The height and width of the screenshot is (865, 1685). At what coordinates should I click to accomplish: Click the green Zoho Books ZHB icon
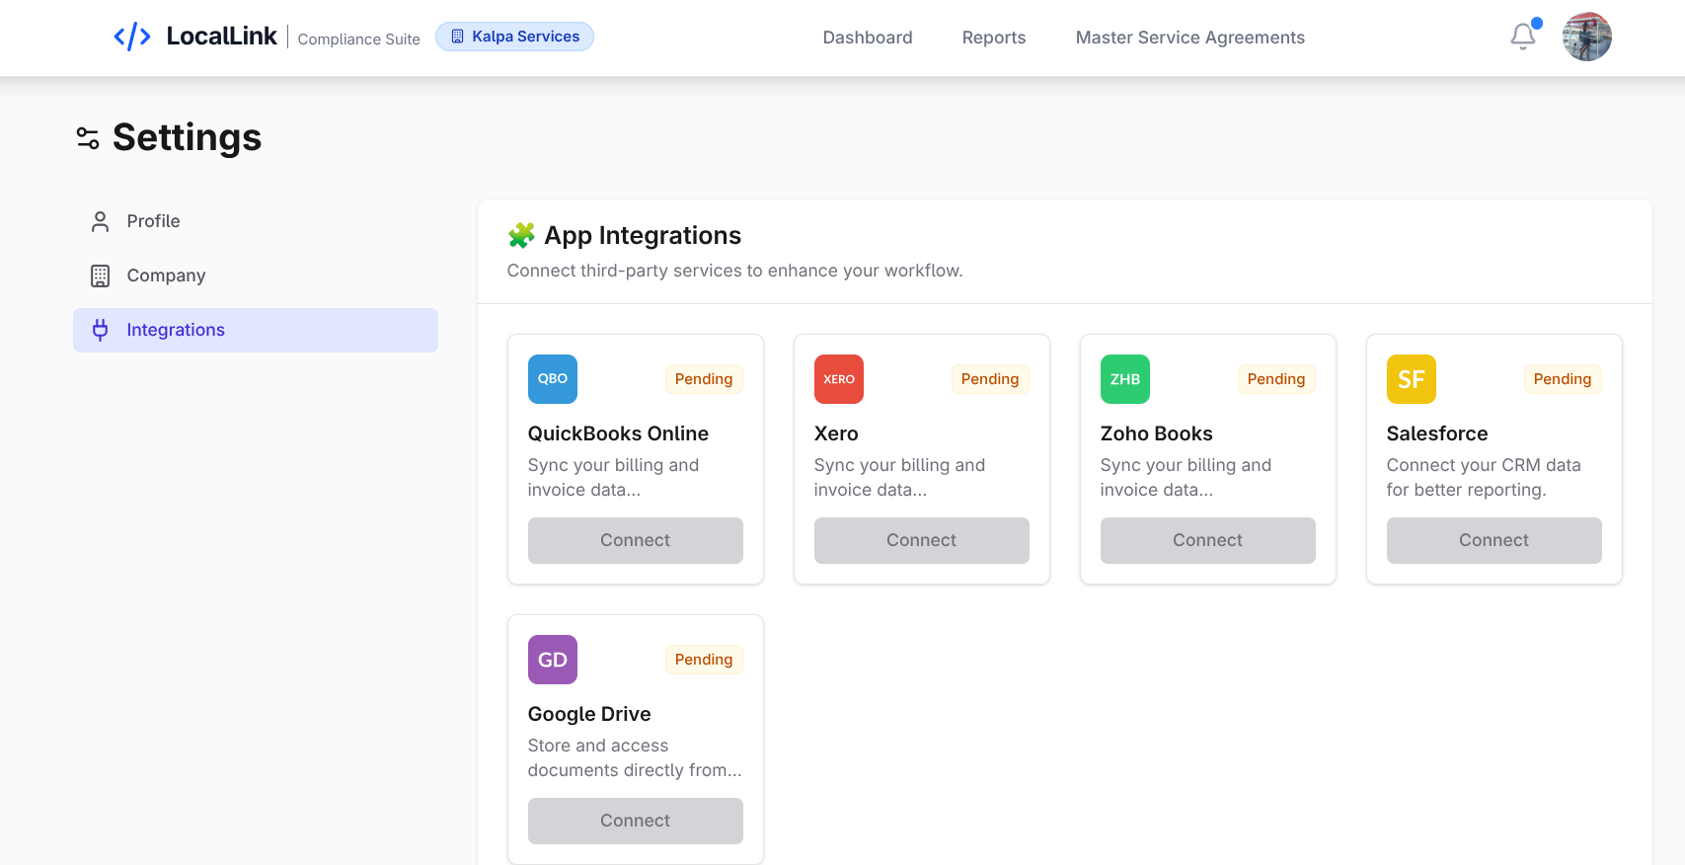[1124, 379]
